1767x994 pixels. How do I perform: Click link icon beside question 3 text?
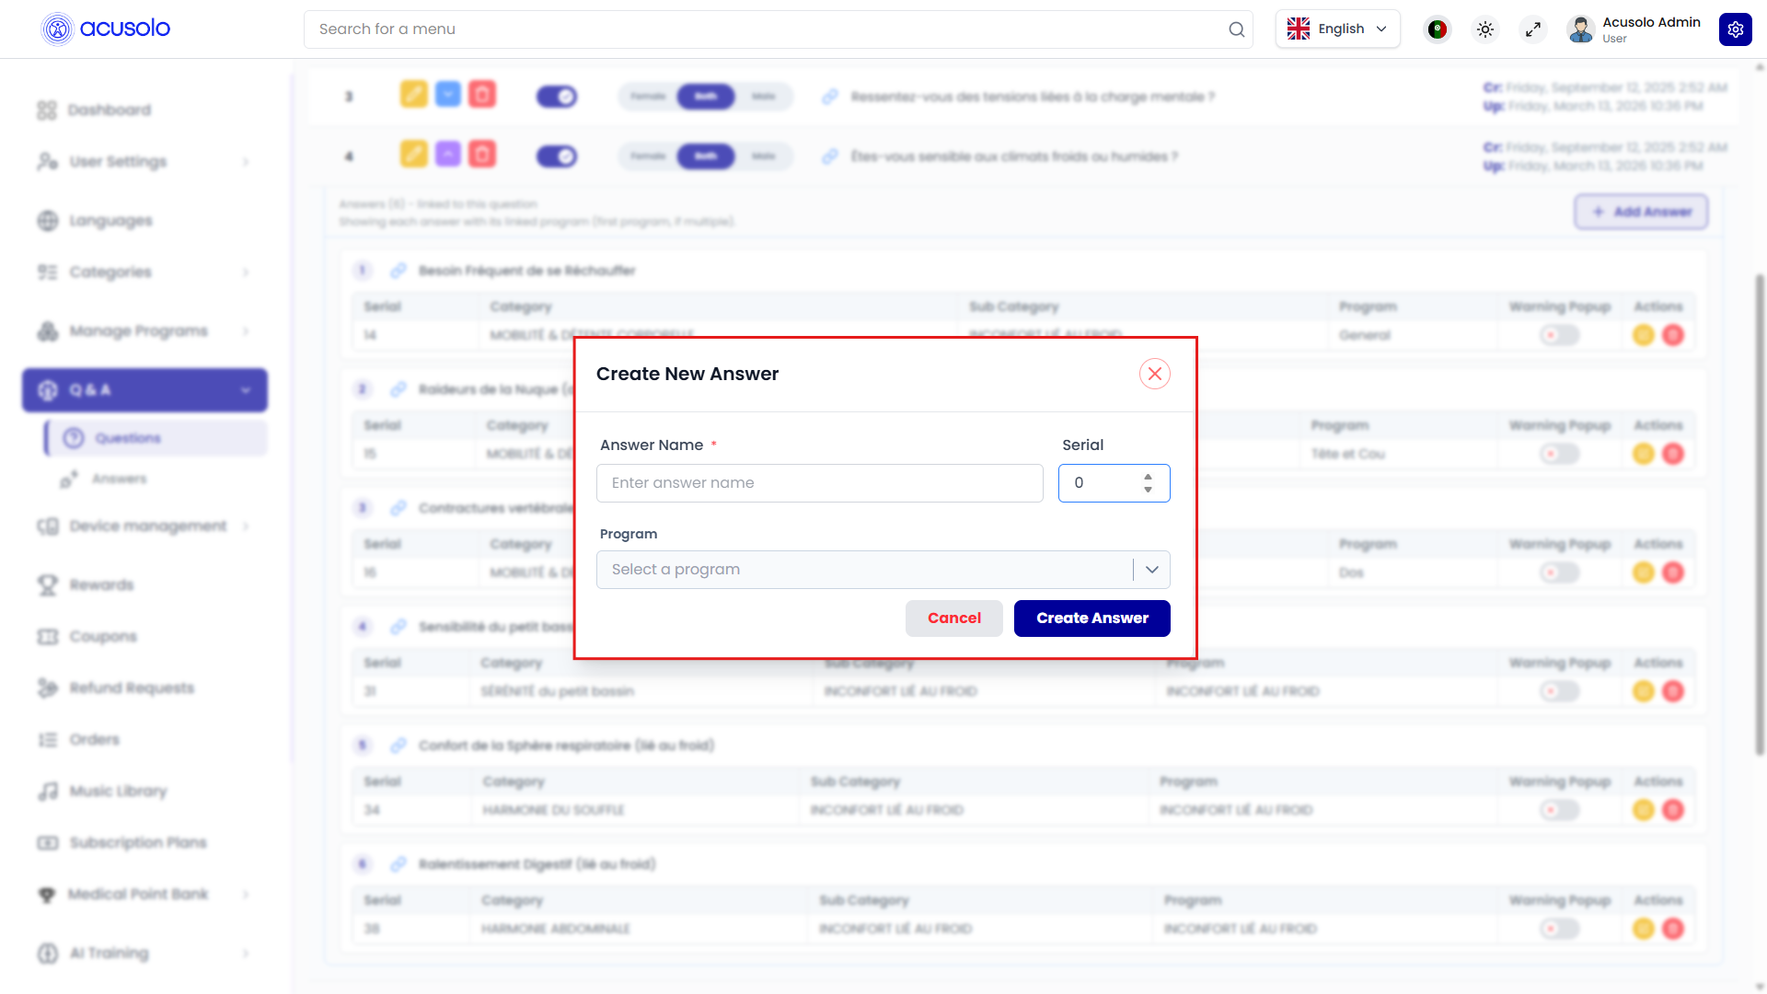point(830,97)
